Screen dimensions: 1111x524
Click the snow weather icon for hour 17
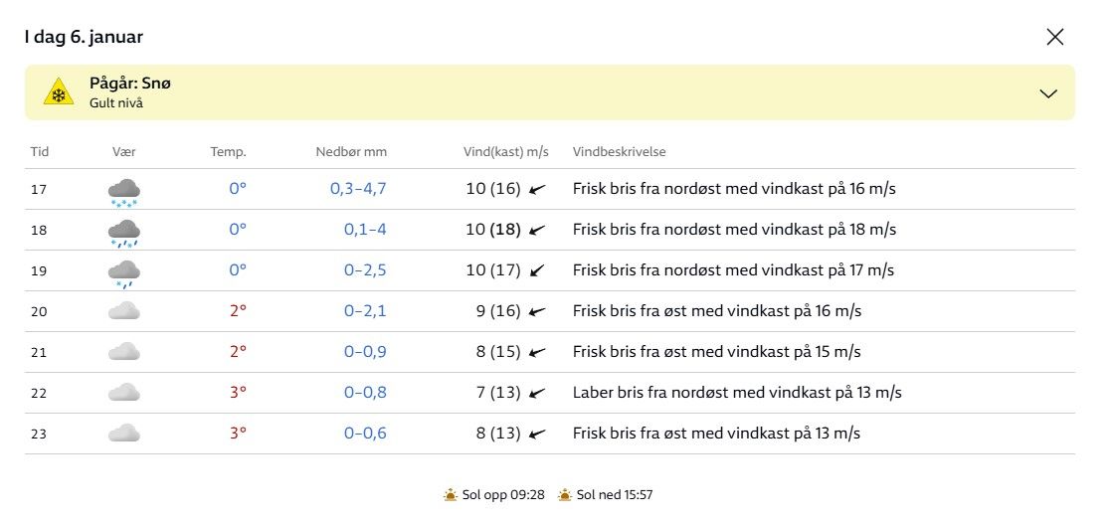[124, 193]
